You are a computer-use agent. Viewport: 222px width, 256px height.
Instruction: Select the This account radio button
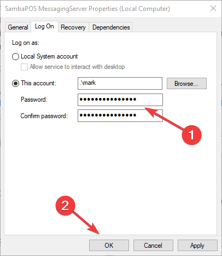[x=15, y=83]
